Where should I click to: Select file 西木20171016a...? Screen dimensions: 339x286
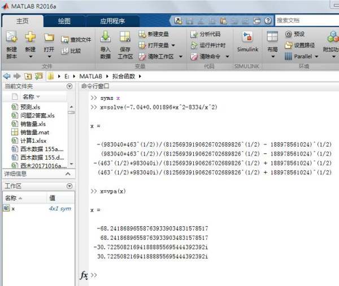coord(40,165)
